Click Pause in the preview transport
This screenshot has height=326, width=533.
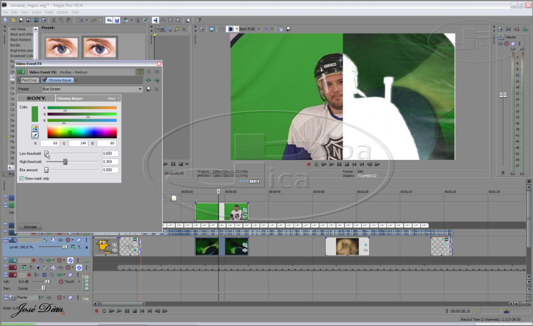click(339, 164)
